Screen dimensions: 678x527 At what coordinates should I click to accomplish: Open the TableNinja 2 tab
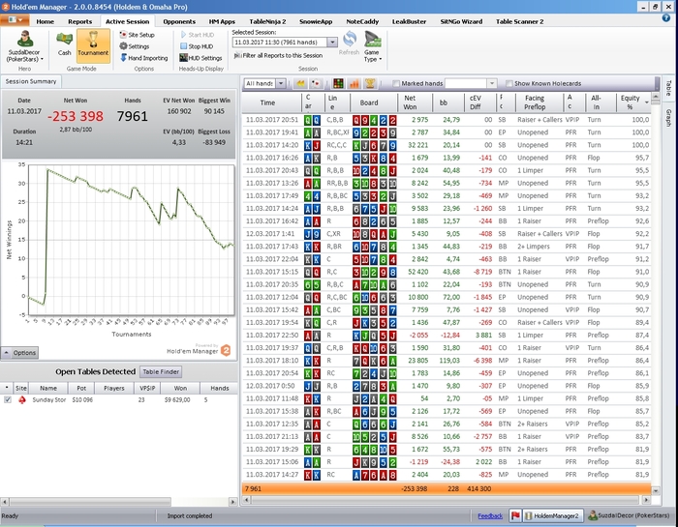tap(267, 21)
